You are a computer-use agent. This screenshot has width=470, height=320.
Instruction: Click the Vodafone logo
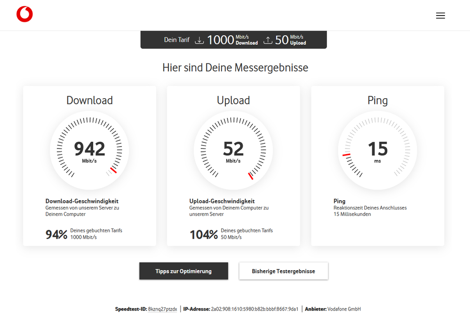(24, 14)
